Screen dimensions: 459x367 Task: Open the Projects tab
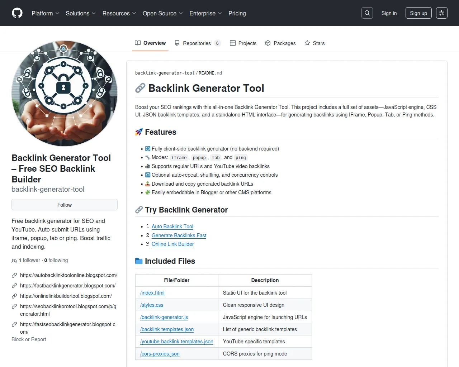(x=243, y=43)
